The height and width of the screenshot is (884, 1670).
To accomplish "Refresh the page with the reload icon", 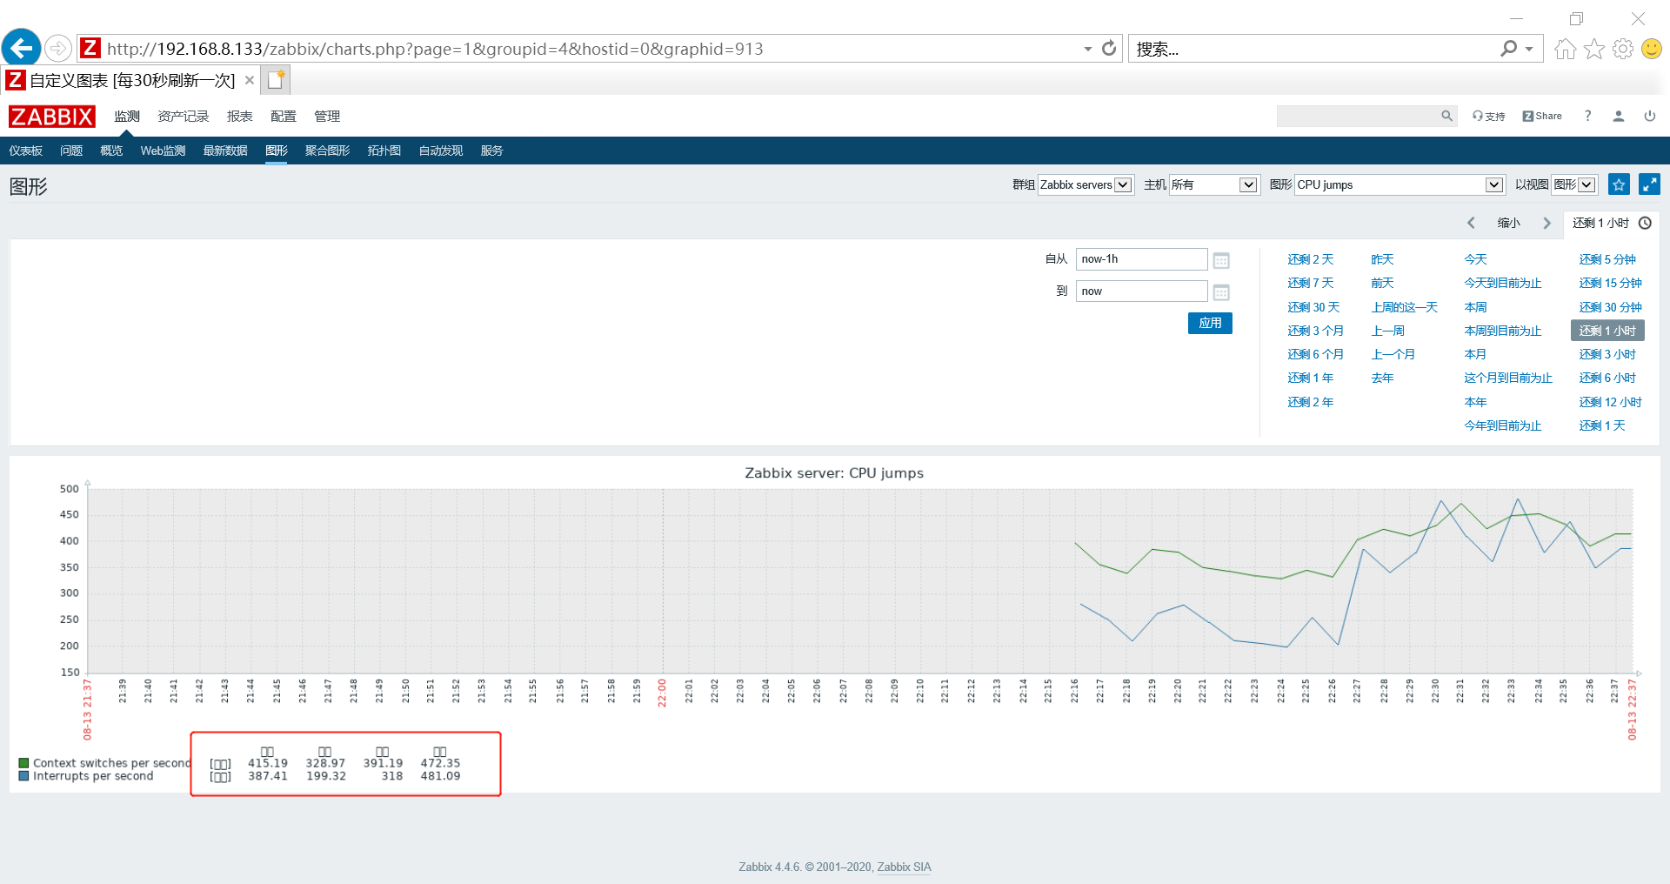I will click(1109, 49).
